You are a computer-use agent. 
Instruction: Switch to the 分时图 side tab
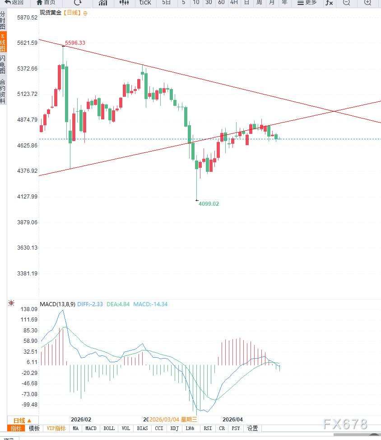coord(3,21)
